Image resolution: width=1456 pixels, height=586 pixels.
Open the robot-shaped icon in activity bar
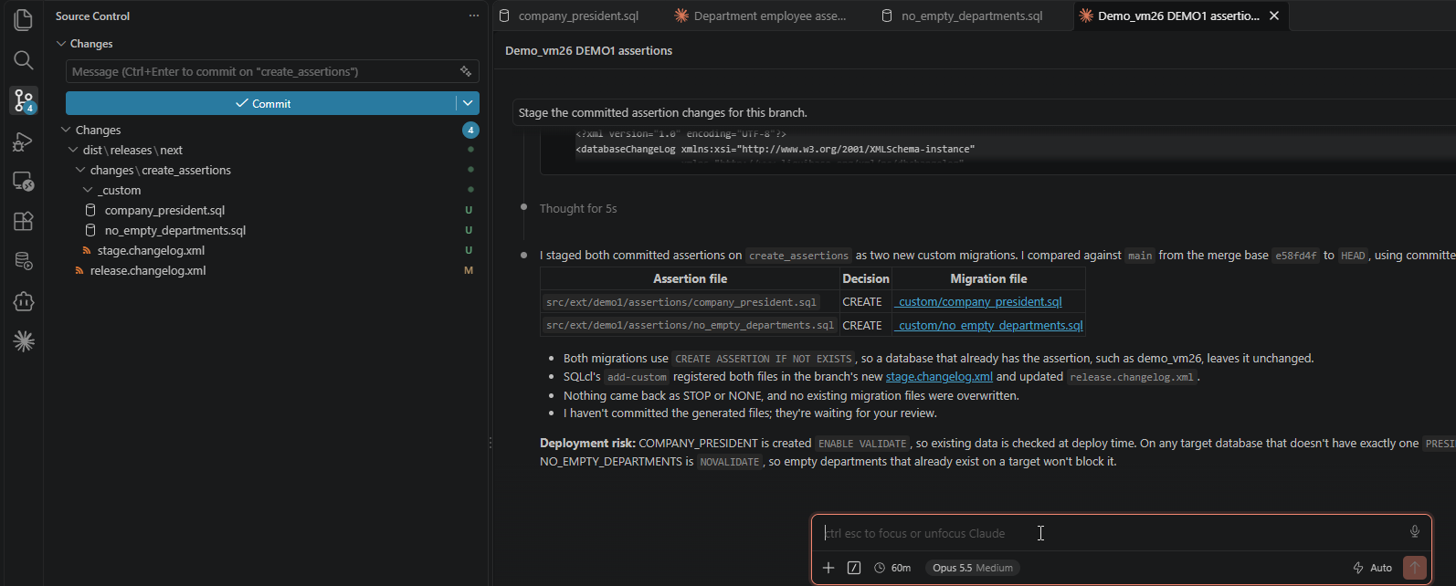24,301
